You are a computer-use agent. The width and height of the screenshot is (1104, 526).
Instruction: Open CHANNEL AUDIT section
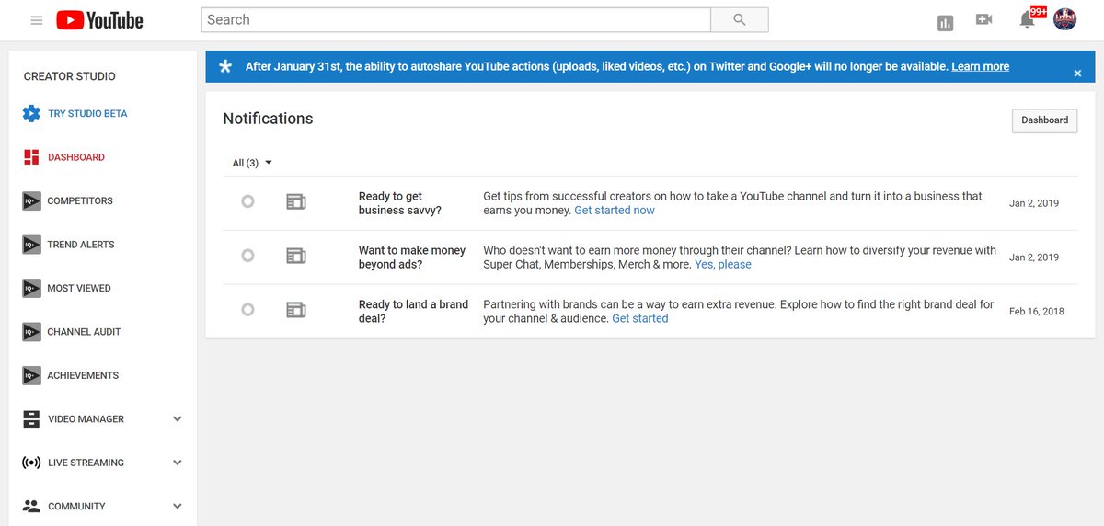click(84, 332)
